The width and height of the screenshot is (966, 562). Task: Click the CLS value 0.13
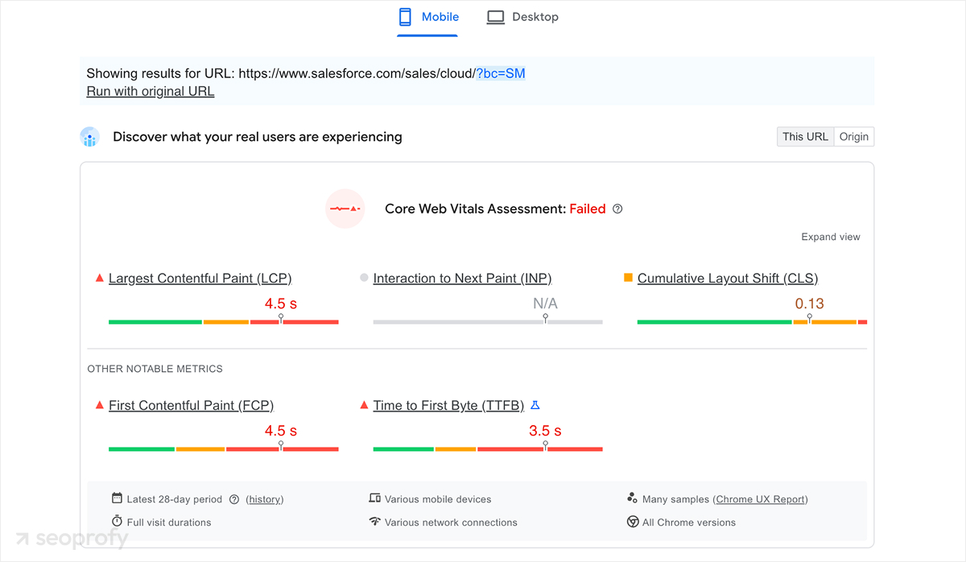click(x=810, y=304)
